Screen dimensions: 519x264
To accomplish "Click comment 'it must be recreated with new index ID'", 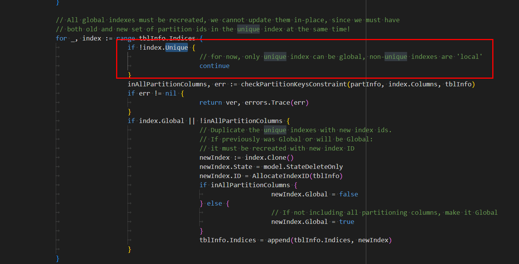I will pos(277,148).
